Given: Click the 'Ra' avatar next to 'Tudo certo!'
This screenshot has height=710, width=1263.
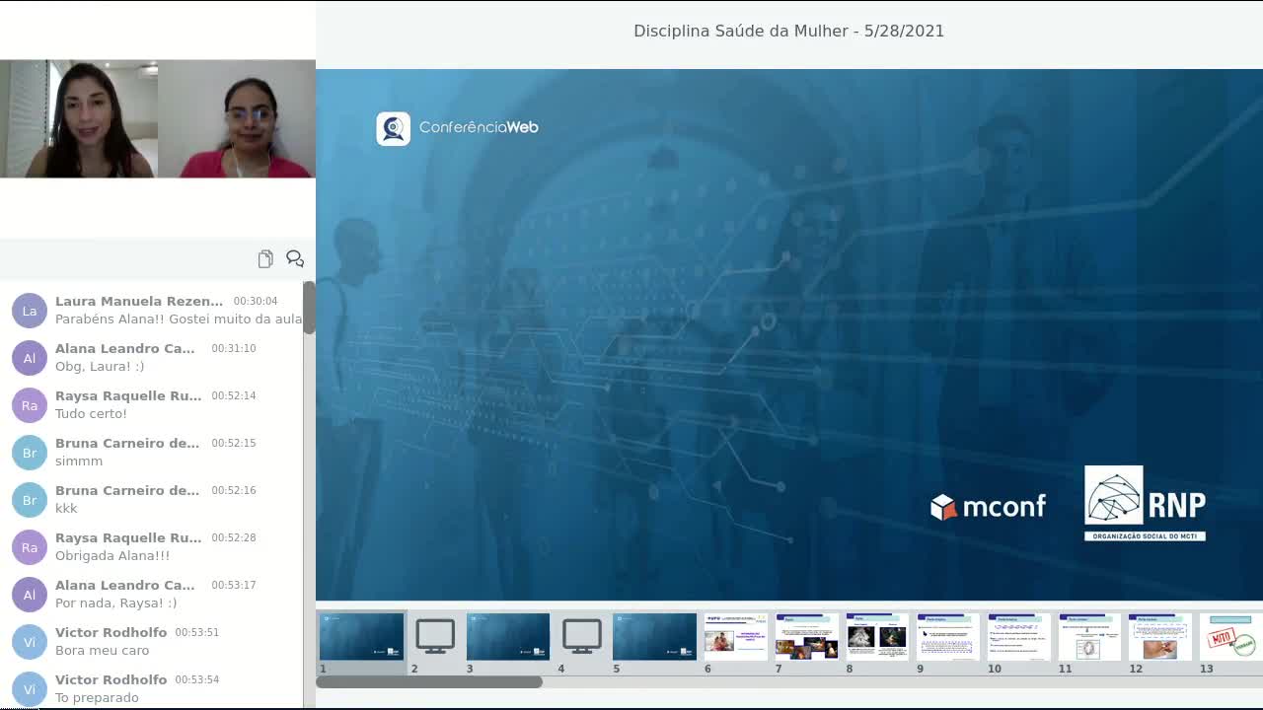Looking at the screenshot, I should [30, 405].
